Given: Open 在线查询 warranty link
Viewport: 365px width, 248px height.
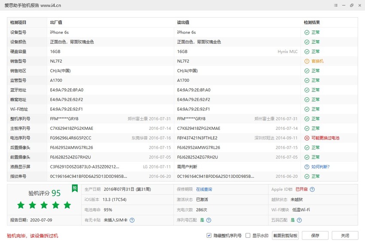Looking at the screenshot, I should pyautogui.click(x=204, y=189).
